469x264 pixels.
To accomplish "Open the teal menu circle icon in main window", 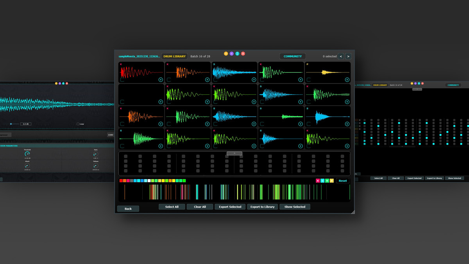I will tap(237, 54).
